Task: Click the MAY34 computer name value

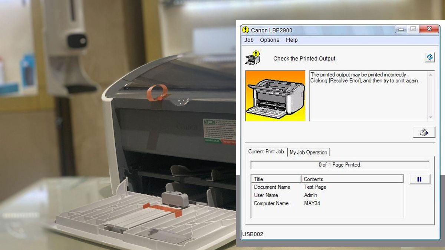Action: click(311, 203)
